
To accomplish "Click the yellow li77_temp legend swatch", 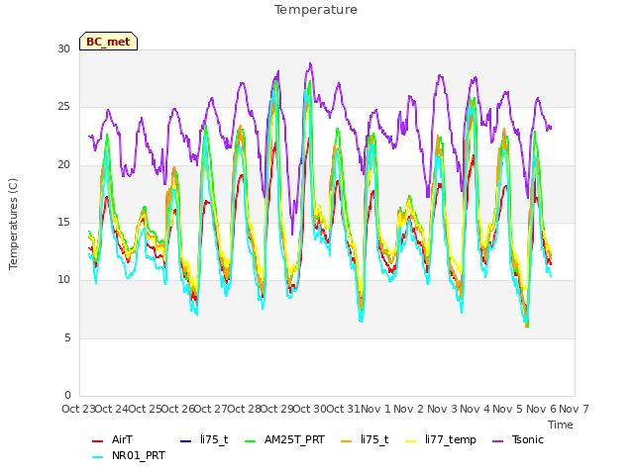I will click(410, 440).
